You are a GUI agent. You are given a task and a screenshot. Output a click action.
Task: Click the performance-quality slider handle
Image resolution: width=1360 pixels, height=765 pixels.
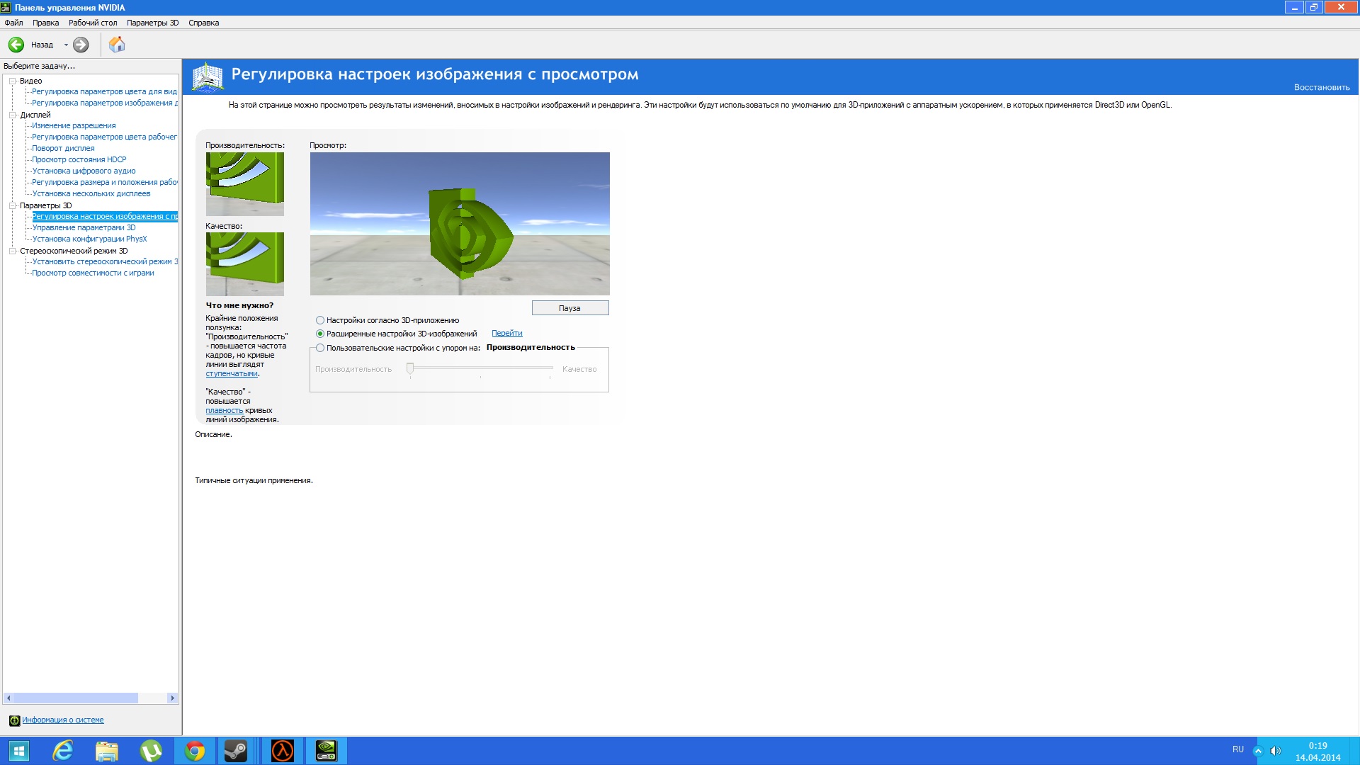410,368
